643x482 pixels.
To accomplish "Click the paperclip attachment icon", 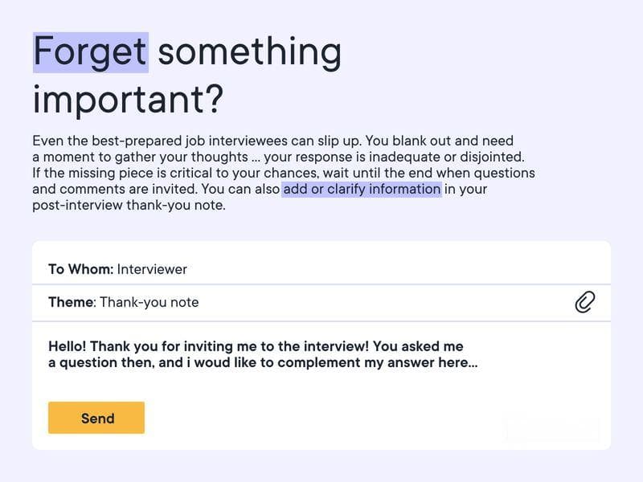I will click(x=585, y=302).
